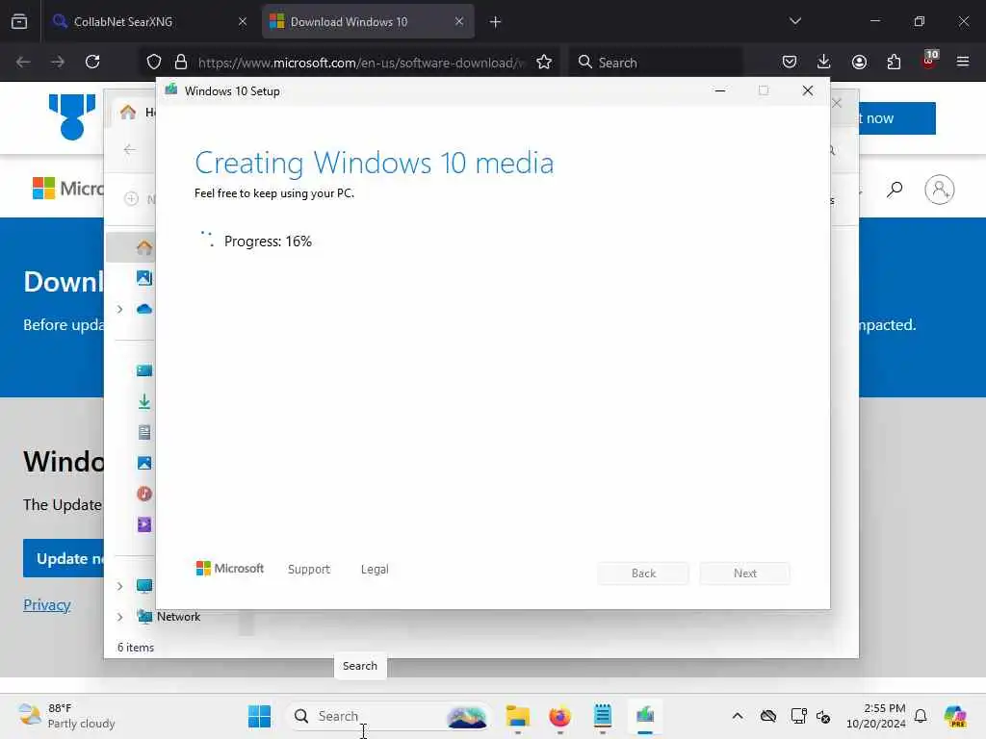Go forward in Firefox history
This screenshot has width=986, height=739.
pos(58,62)
